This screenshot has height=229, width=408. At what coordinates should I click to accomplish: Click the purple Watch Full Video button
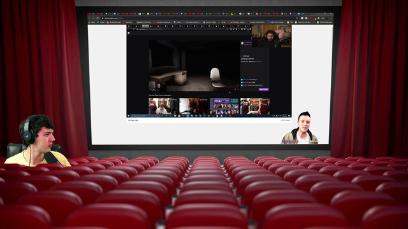[263, 89]
